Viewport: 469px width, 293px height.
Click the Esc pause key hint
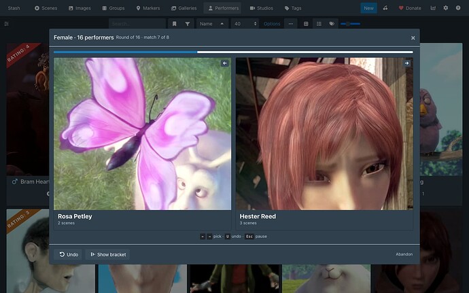(249, 237)
